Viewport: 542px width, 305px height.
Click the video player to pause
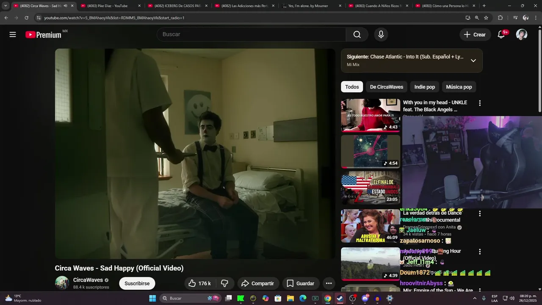195,154
